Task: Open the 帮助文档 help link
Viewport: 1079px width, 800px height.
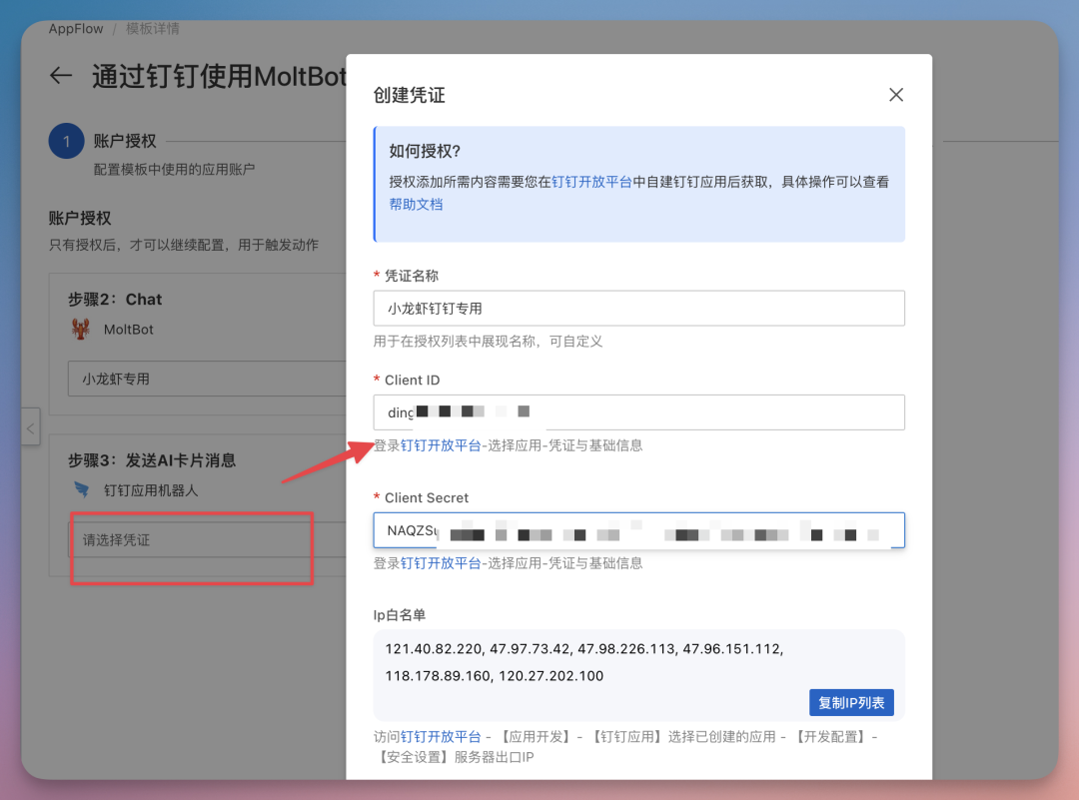Action: pyautogui.click(x=417, y=204)
